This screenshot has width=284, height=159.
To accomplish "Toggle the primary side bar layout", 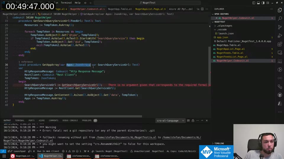I will tap(254, 3).
